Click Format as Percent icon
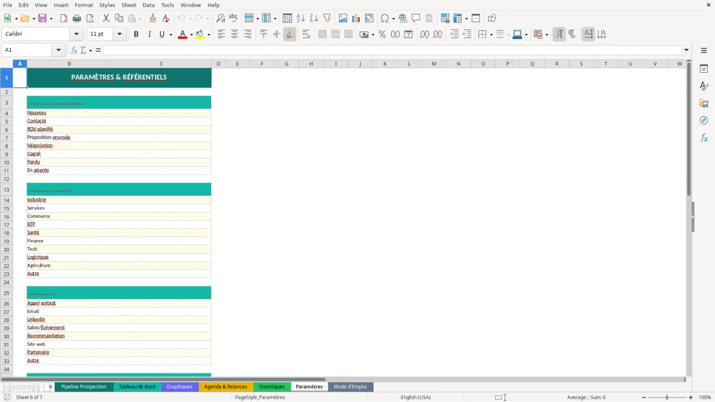Screen dimensions: 715x402 (383, 35)
